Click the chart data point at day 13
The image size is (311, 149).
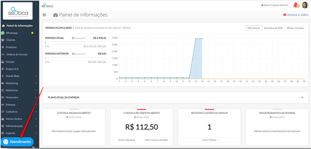tap(196, 39)
